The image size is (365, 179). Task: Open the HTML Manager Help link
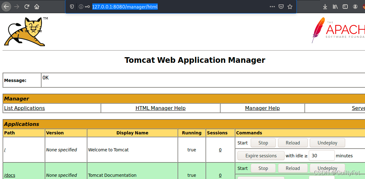pos(161,108)
